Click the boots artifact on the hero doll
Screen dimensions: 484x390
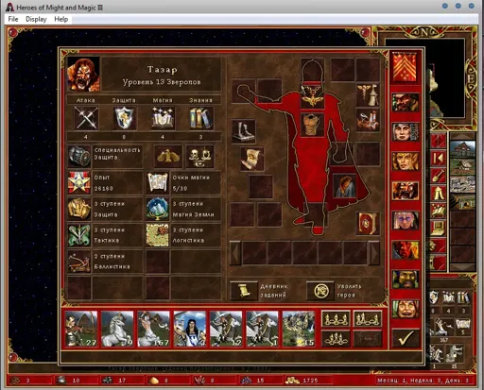[x=243, y=131]
